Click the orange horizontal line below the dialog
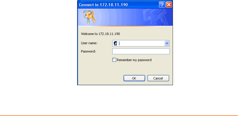The width and height of the screenshot is (238, 116). click(x=119, y=116)
